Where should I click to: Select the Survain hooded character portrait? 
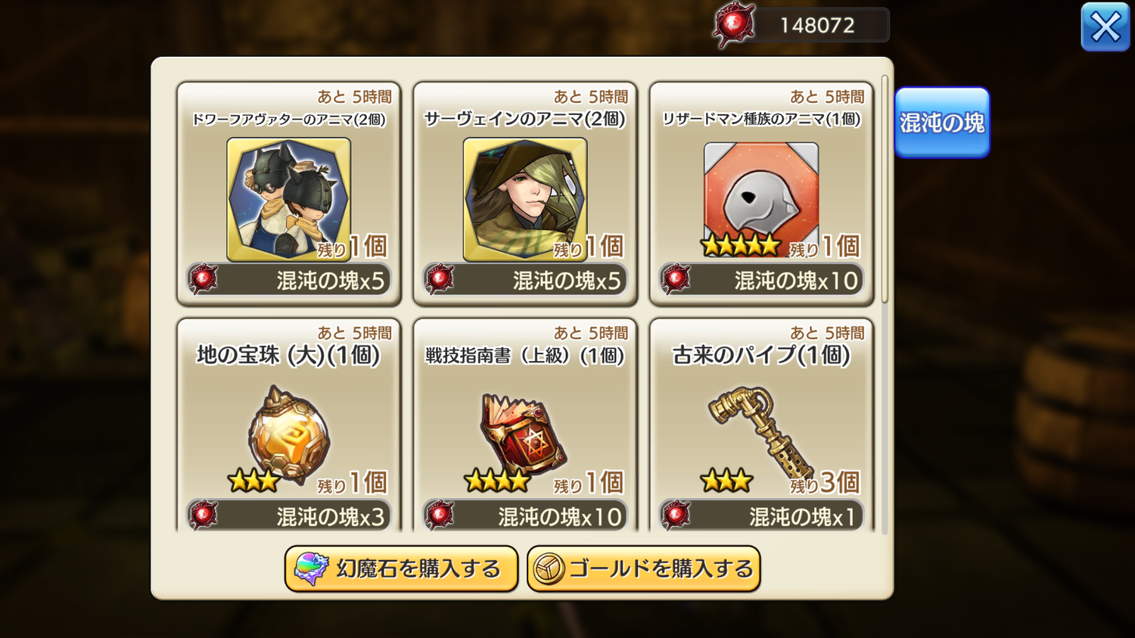(x=525, y=199)
